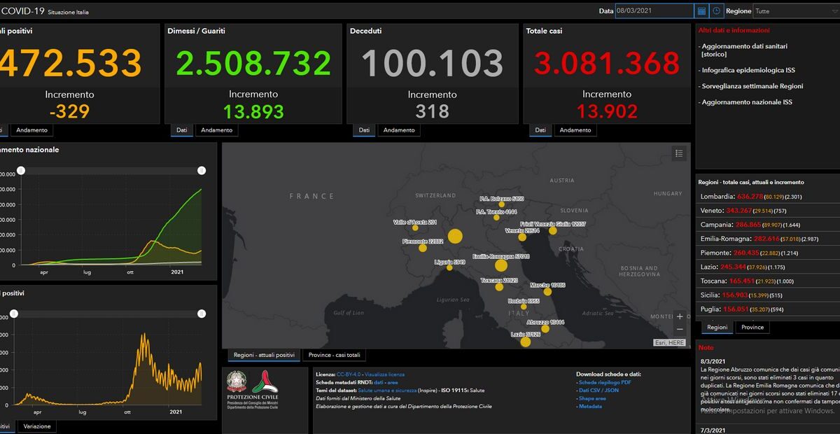Viewport: 840px width, 434px height.
Task: Open Aggiornamento nazionale ISS link
Action: coord(746,102)
